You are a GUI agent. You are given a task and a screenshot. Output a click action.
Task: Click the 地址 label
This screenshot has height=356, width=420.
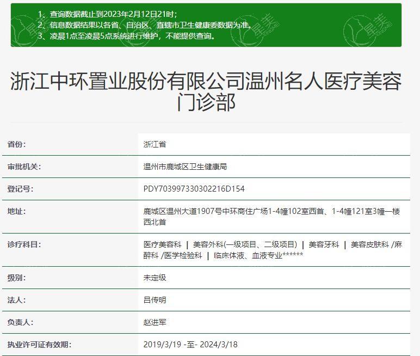pyautogui.click(x=17, y=211)
